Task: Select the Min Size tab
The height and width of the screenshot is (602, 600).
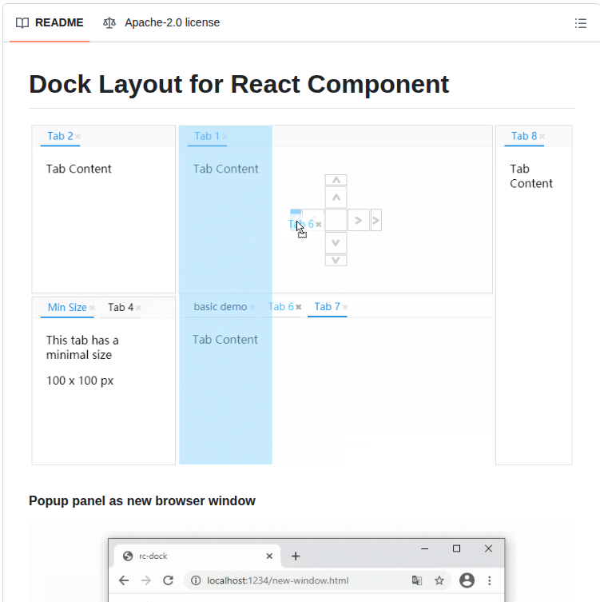Action: (67, 308)
